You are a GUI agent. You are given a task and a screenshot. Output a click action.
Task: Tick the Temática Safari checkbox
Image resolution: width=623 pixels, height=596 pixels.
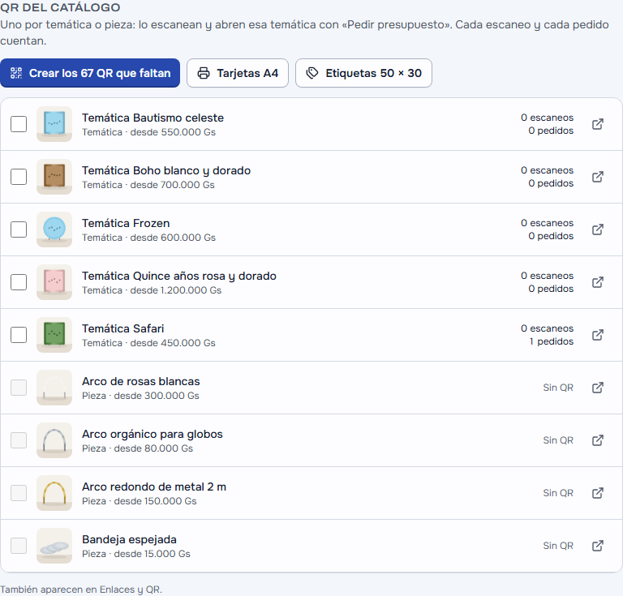pos(19,335)
